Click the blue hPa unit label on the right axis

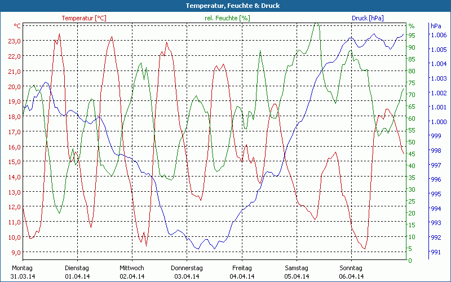436,26
